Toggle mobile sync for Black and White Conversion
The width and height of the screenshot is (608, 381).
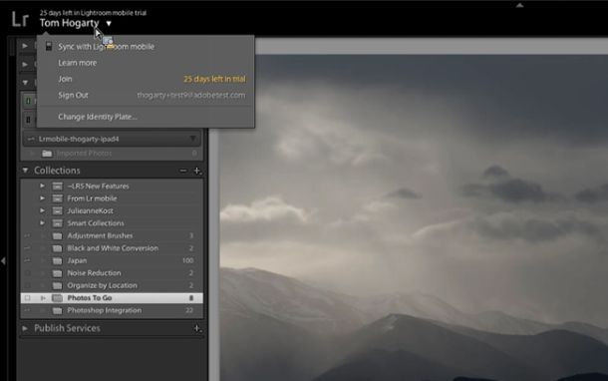click(x=27, y=248)
